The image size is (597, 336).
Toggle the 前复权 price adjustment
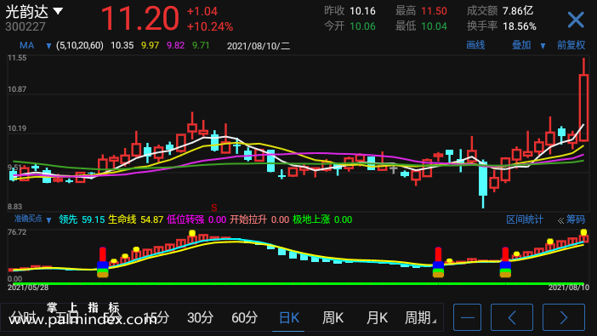click(571, 45)
